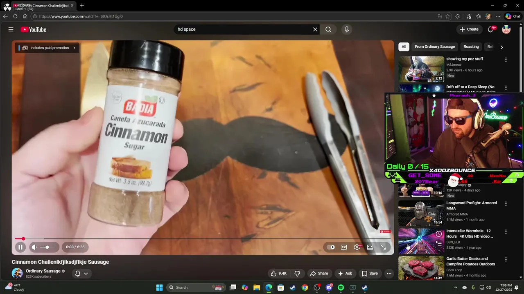Show hidden system tray icons
524x294 pixels.
(455, 287)
